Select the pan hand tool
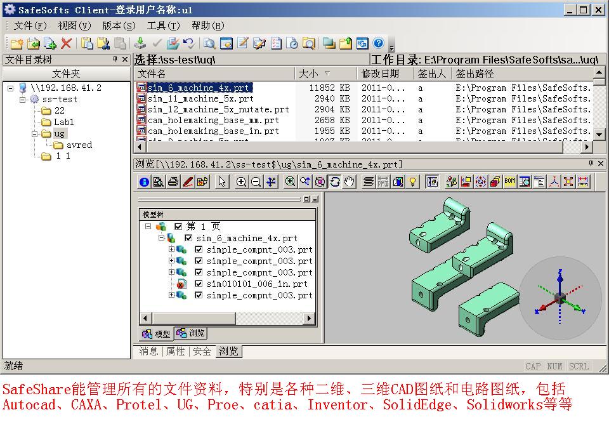Screen dimensions: 609x424 click(349, 182)
